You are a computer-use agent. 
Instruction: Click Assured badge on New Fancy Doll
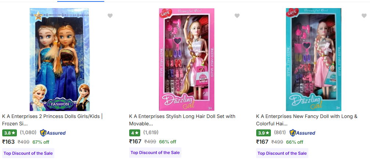pos(302,133)
